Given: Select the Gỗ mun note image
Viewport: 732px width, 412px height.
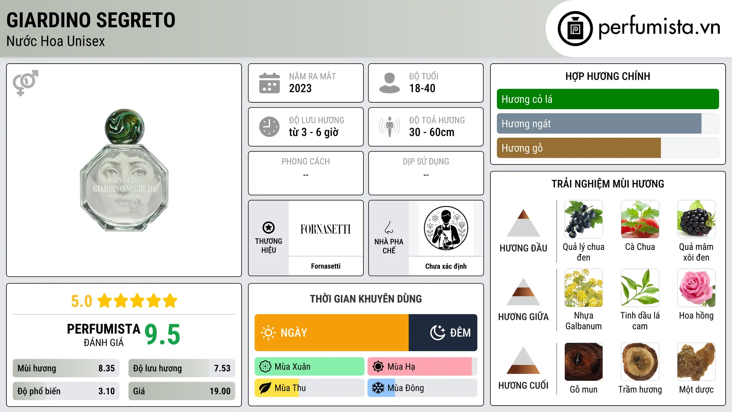Looking at the screenshot, I should pos(584,362).
